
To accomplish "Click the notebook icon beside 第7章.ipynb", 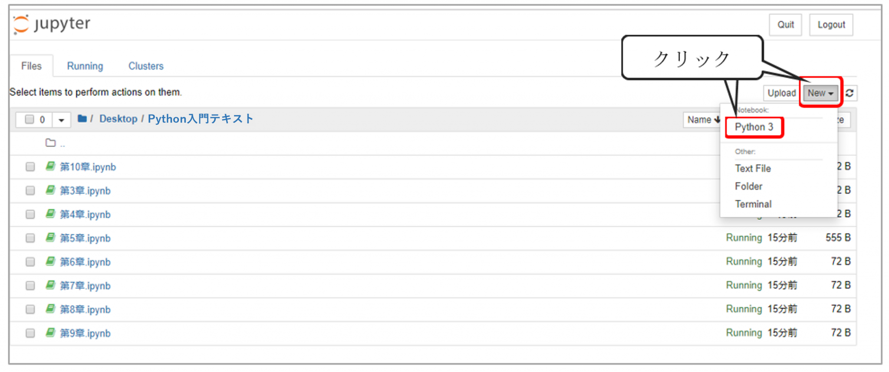I will [51, 285].
